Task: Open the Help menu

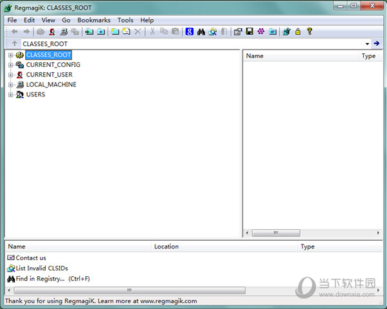Action: pyautogui.click(x=147, y=20)
